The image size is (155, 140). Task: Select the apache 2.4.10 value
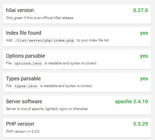[x=131, y=102]
